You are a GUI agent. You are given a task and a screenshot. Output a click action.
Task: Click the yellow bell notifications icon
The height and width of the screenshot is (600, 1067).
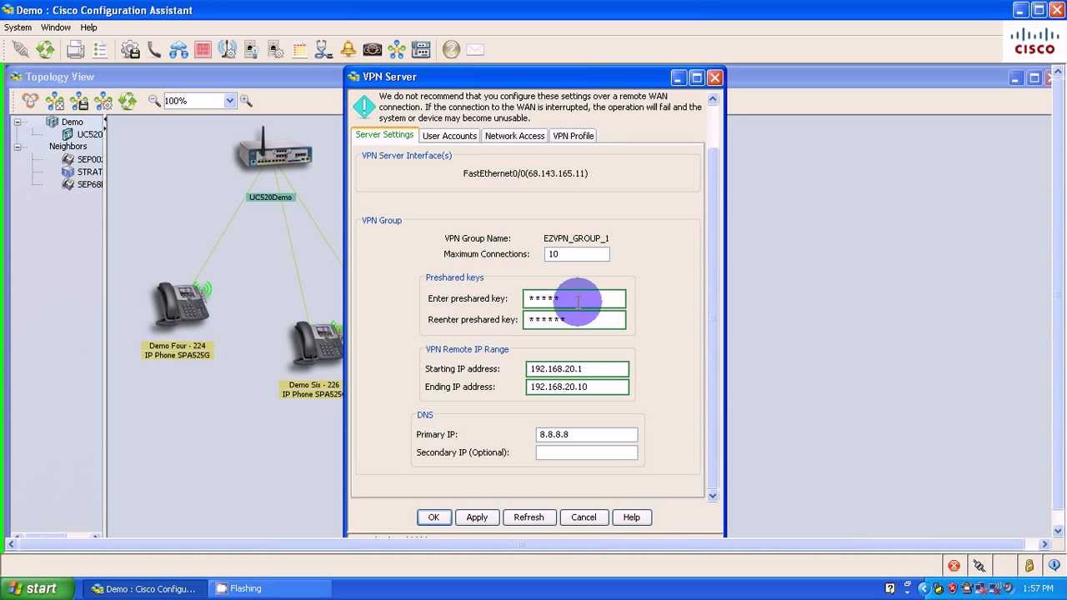click(x=348, y=50)
